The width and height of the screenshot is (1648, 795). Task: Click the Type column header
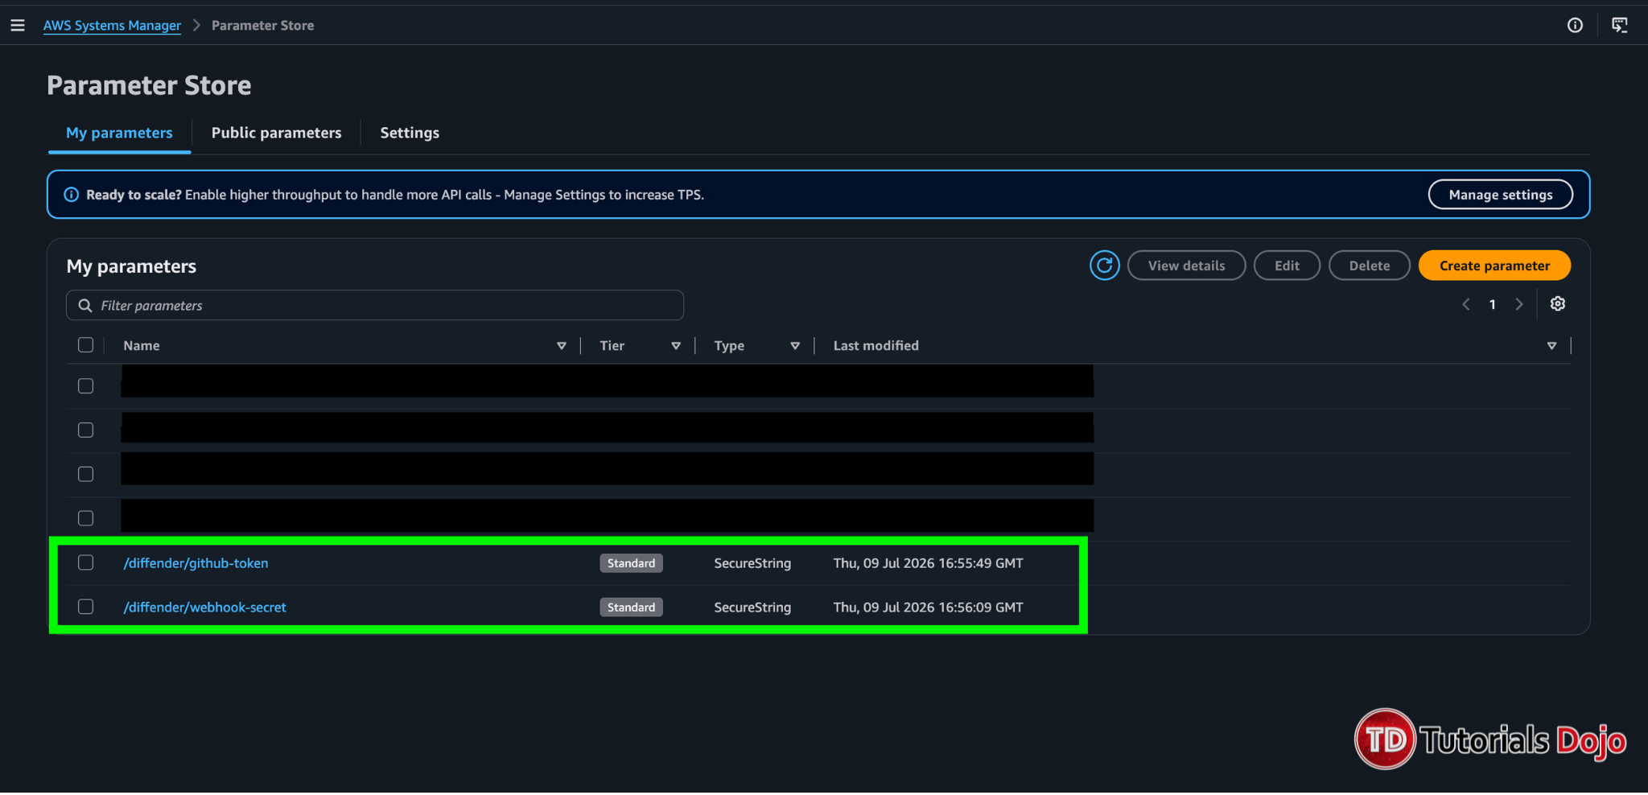click(x=729, y=346)
